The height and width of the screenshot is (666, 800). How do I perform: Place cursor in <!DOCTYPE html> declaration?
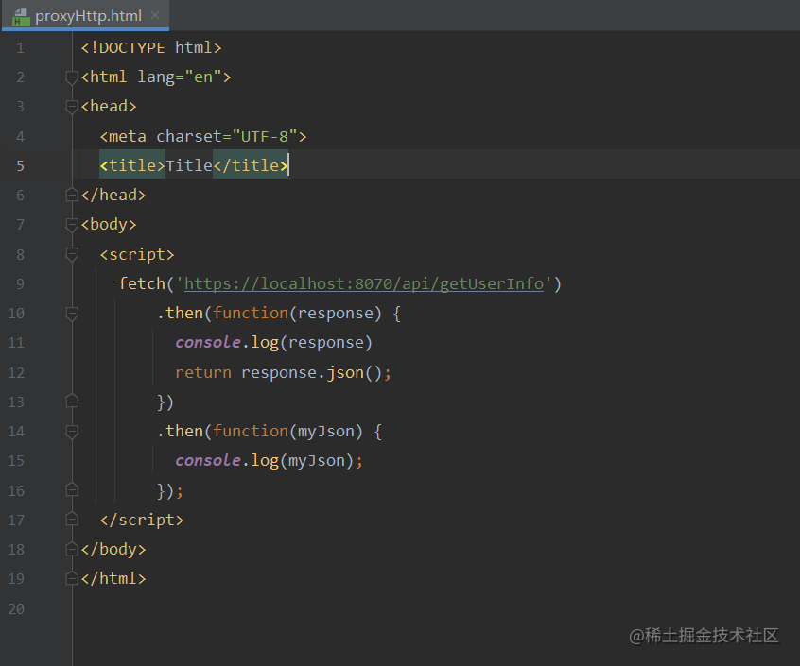[151, 48]
